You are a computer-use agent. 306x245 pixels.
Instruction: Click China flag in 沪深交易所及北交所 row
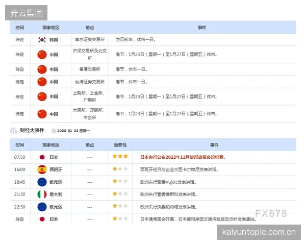pyautogui.click(x=42, y=55)
